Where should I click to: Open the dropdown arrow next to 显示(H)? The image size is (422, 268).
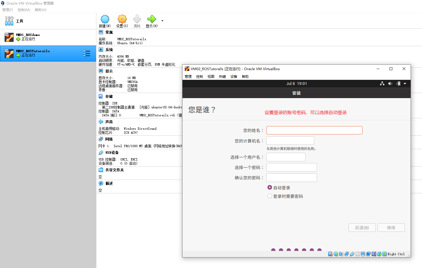pyautogui.click(x=162, y=21)
